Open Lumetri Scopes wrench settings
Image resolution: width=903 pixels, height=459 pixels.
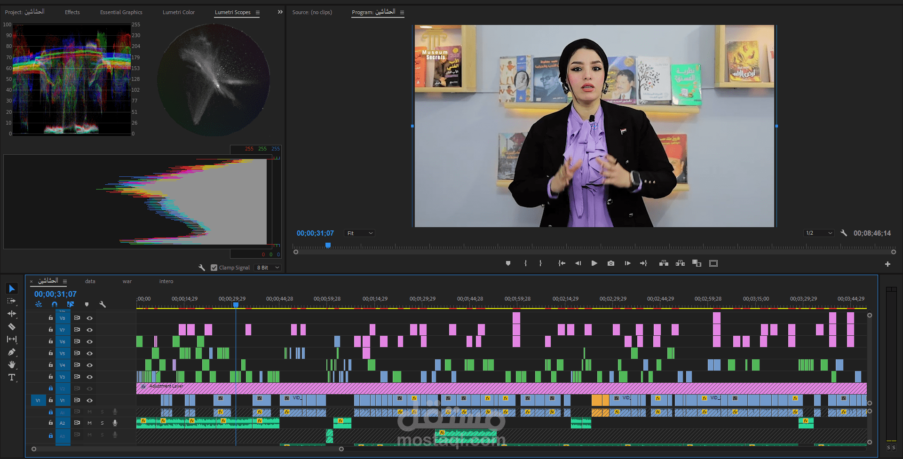[202, 268]
